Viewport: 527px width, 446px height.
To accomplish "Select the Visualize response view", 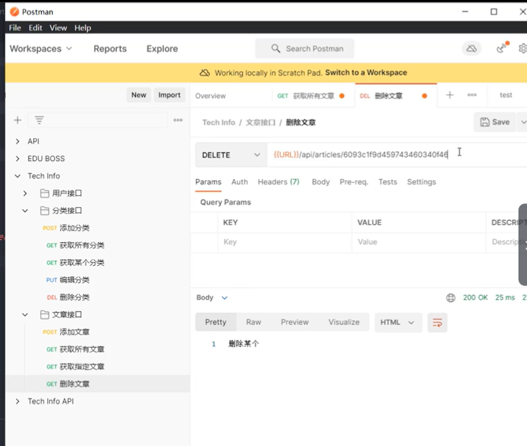I will pyautogui.click(x=344, y=322).
